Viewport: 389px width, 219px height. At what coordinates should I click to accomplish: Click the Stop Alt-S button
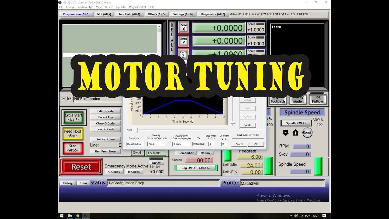point(73,148)
